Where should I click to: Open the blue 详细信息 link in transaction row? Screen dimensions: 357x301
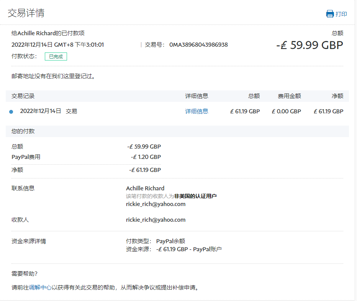point(197,111)
